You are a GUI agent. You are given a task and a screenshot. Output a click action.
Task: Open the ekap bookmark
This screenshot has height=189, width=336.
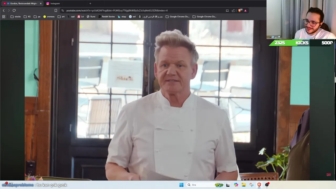pos(122,17)
